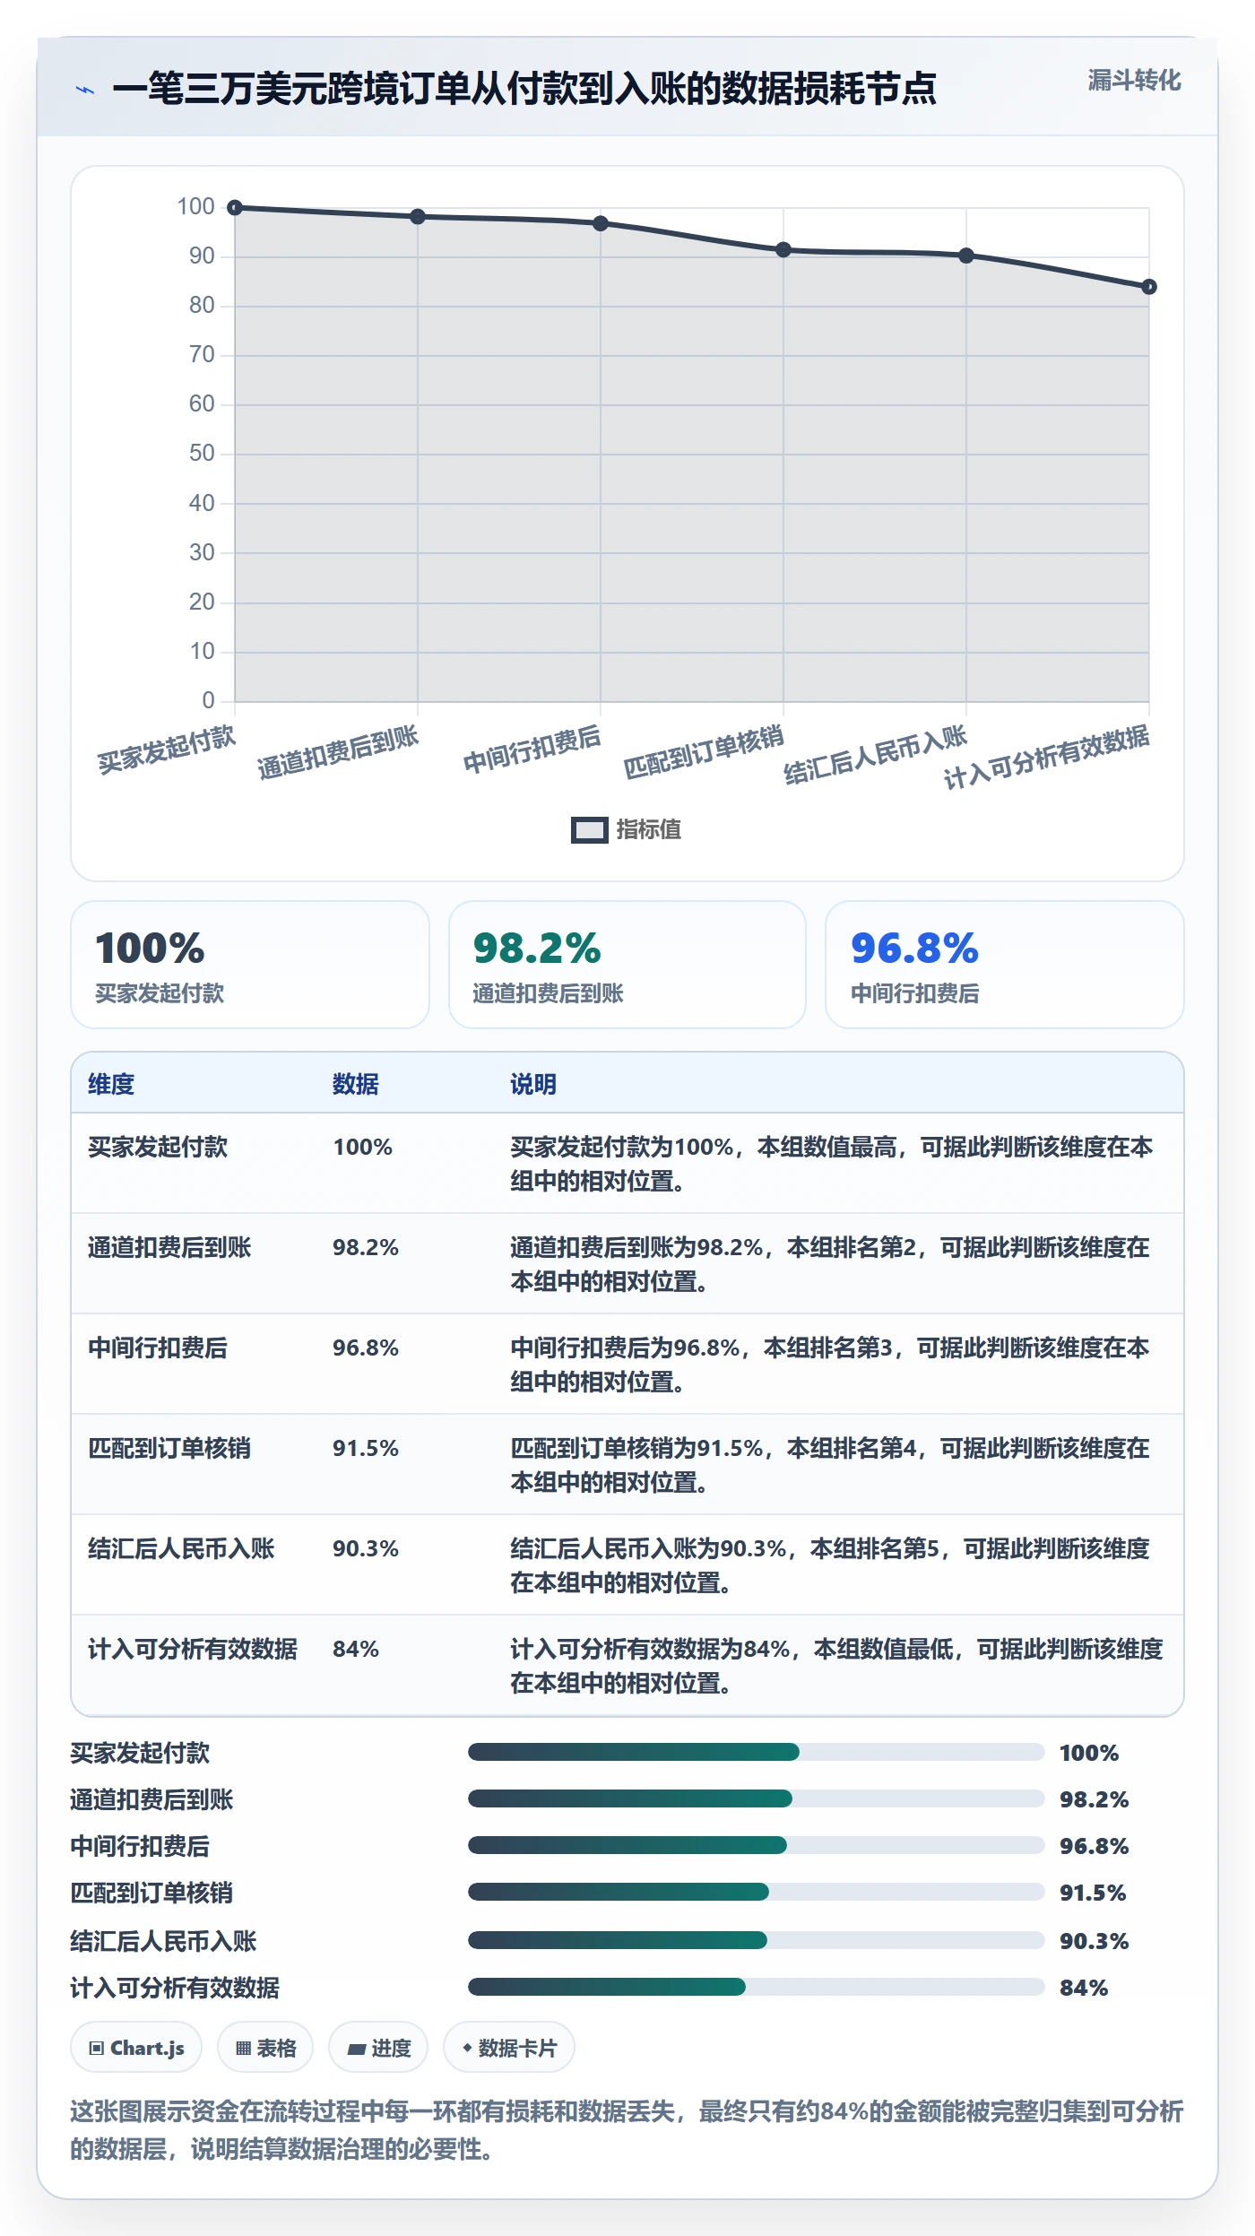Click the 数据 column header
This screenshot has width=1255, height=2236.
[356, 1084]
